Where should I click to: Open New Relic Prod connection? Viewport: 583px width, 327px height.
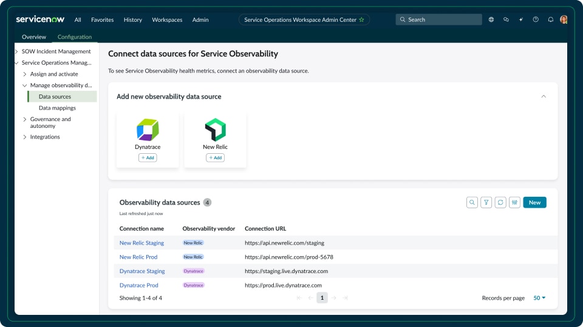(x=138, y=257)
